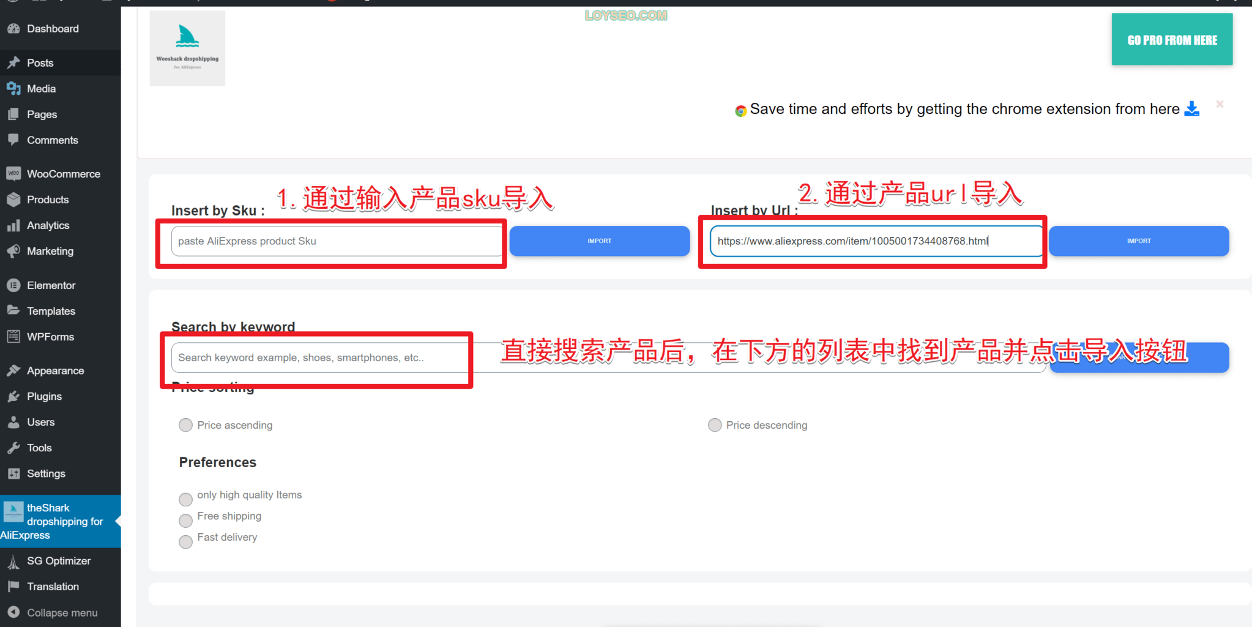
Task: Click the Appearance paintbrush icon
Action: (x=13, y=370)
